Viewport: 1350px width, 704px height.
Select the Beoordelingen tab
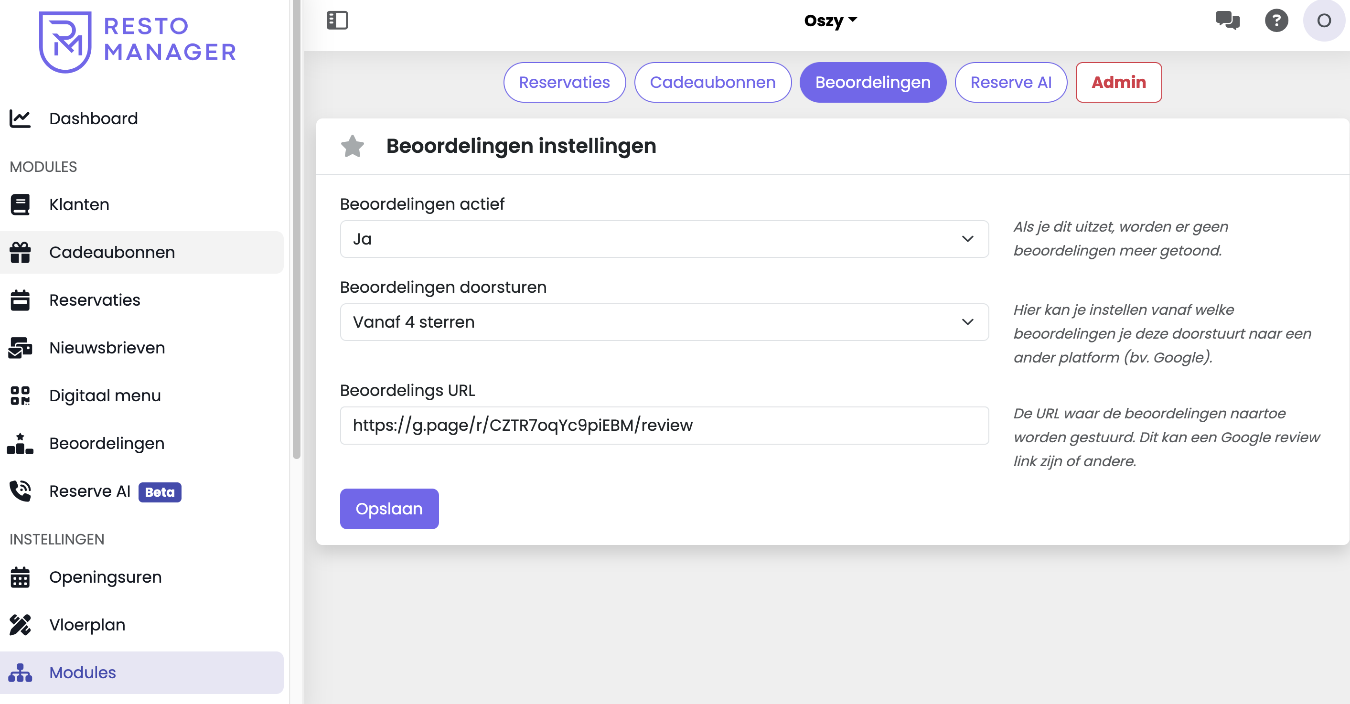873,82
